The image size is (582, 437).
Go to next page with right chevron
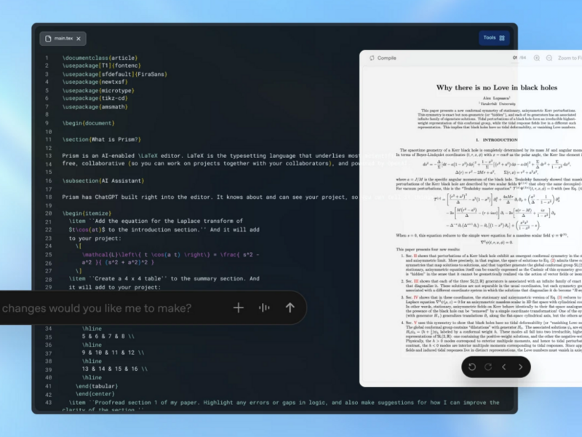point(520,367)
